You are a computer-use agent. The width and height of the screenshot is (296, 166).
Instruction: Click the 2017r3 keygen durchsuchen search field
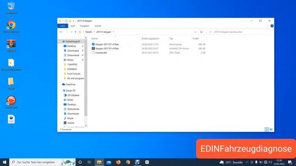pos(240,32)
